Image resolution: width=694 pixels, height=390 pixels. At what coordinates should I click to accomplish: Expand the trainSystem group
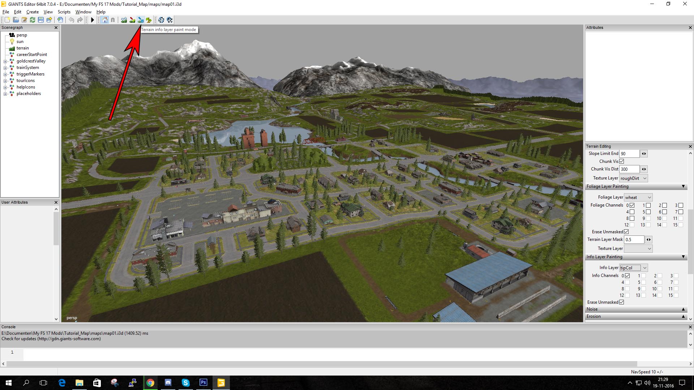(5, 68)
